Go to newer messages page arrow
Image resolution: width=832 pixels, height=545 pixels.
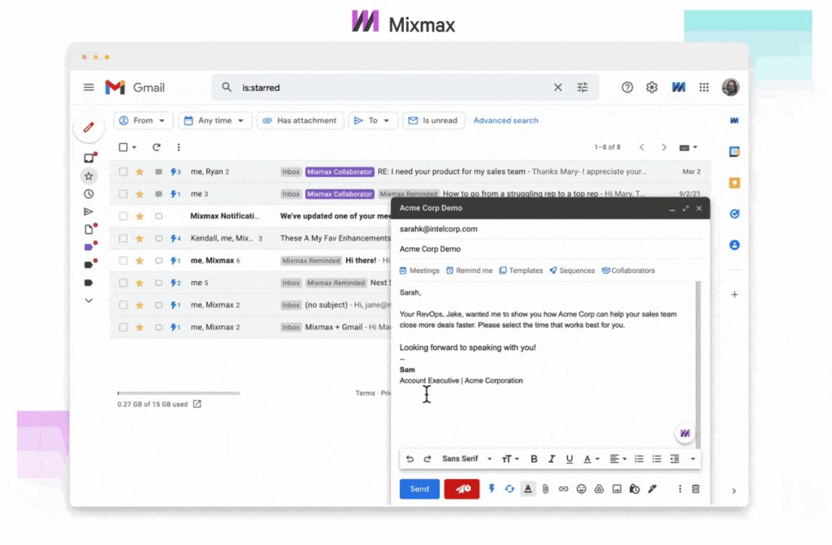coord(642,147)
